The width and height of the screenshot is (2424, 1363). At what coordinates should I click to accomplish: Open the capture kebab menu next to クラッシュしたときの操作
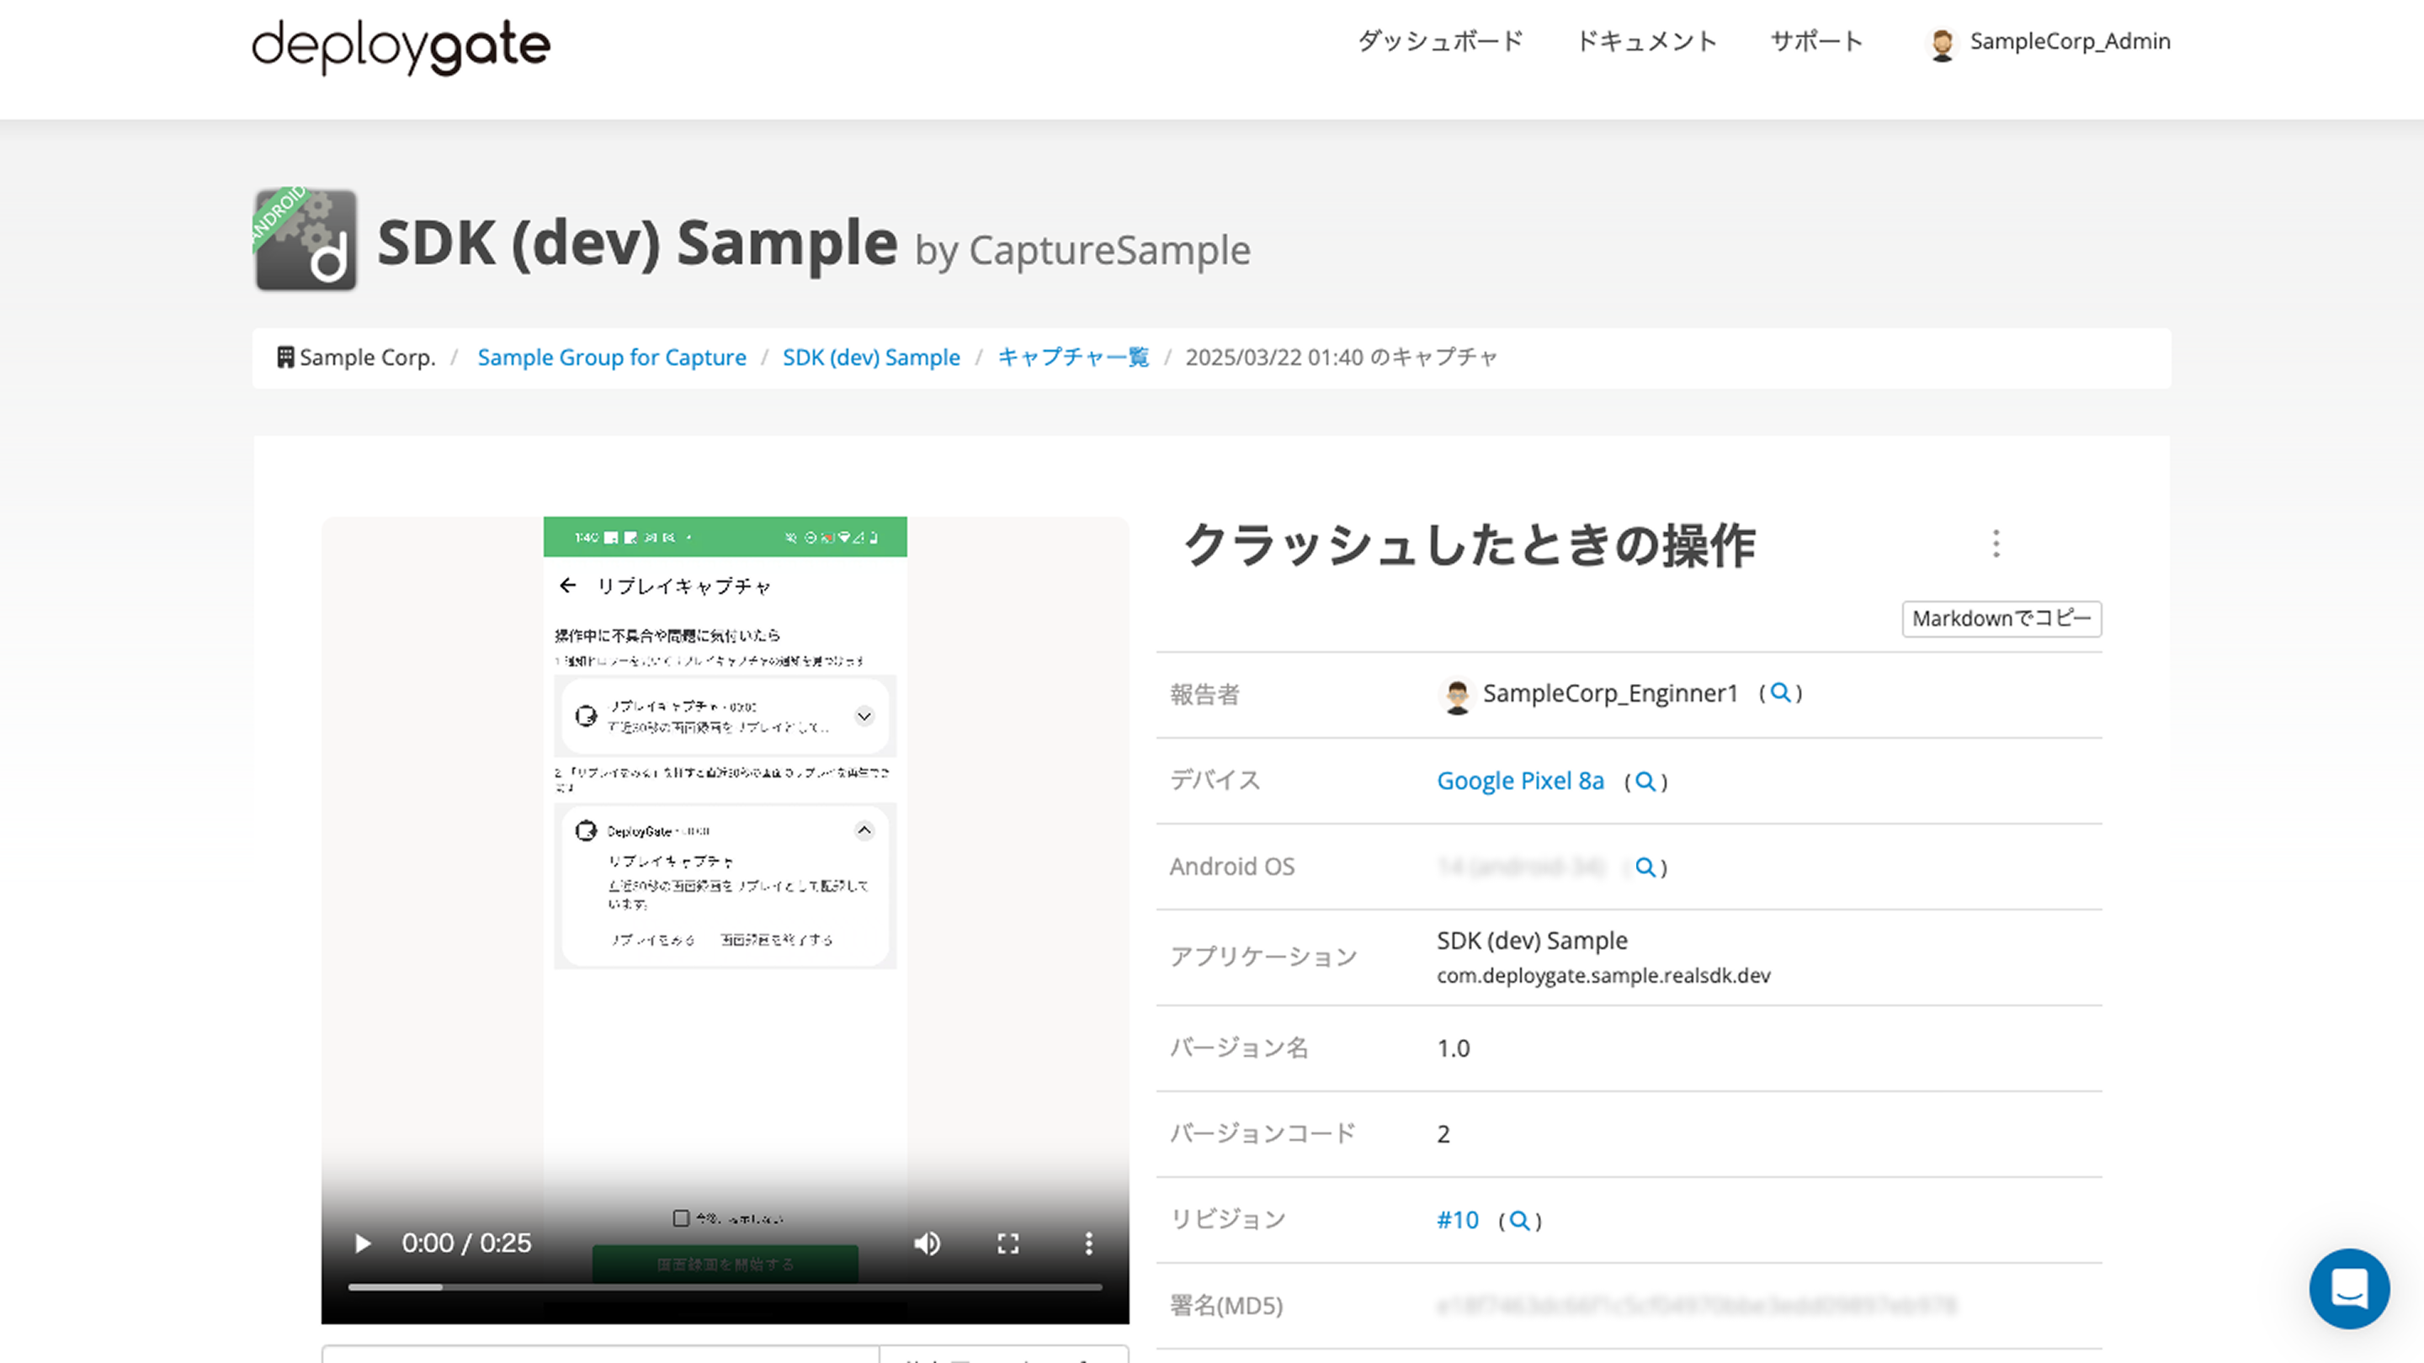tap(1996, 544)
